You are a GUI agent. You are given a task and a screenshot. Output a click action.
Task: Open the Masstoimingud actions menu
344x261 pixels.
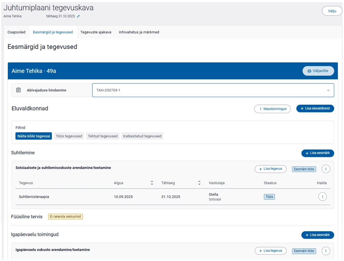[272, 109]
